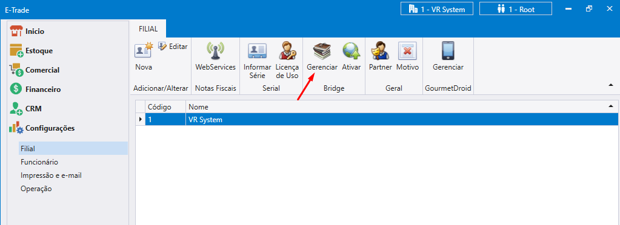Restore down the E-Trade window
This screenshot has width=620, height=225.
point(589,8)
